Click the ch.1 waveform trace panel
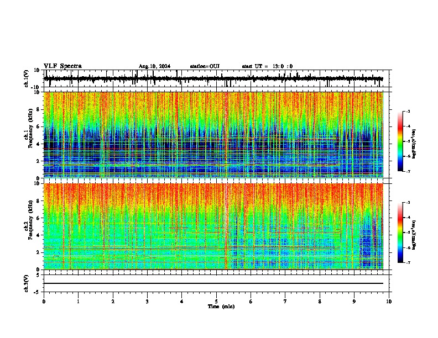438x338 pixels. tap(216, 78)
